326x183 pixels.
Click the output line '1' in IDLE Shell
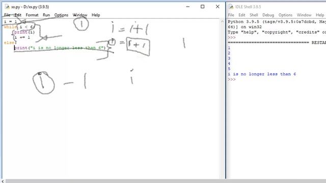[229, 48]
